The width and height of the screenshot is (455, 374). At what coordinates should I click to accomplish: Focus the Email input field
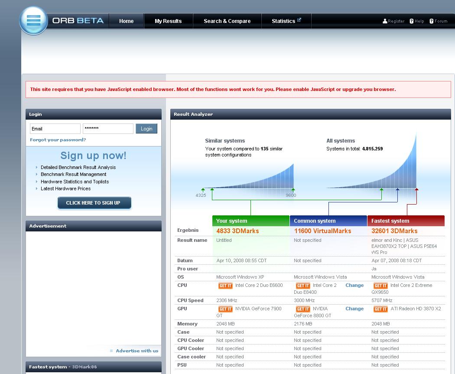tap(55, 129)
